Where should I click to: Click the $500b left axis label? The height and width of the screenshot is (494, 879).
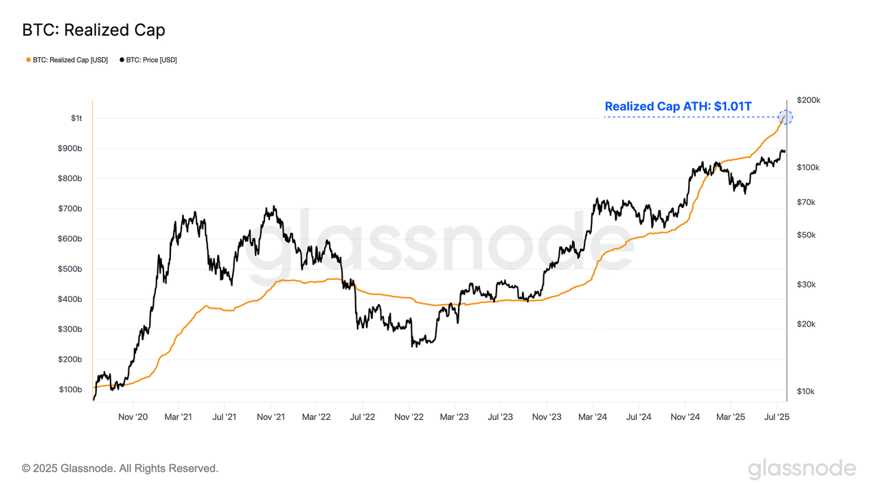[x=71, y=269]
